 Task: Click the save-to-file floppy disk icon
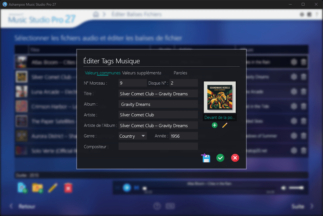(x=206, y=158)
